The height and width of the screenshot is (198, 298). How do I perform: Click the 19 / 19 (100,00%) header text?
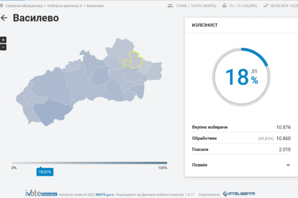click(x=243, y=6)
